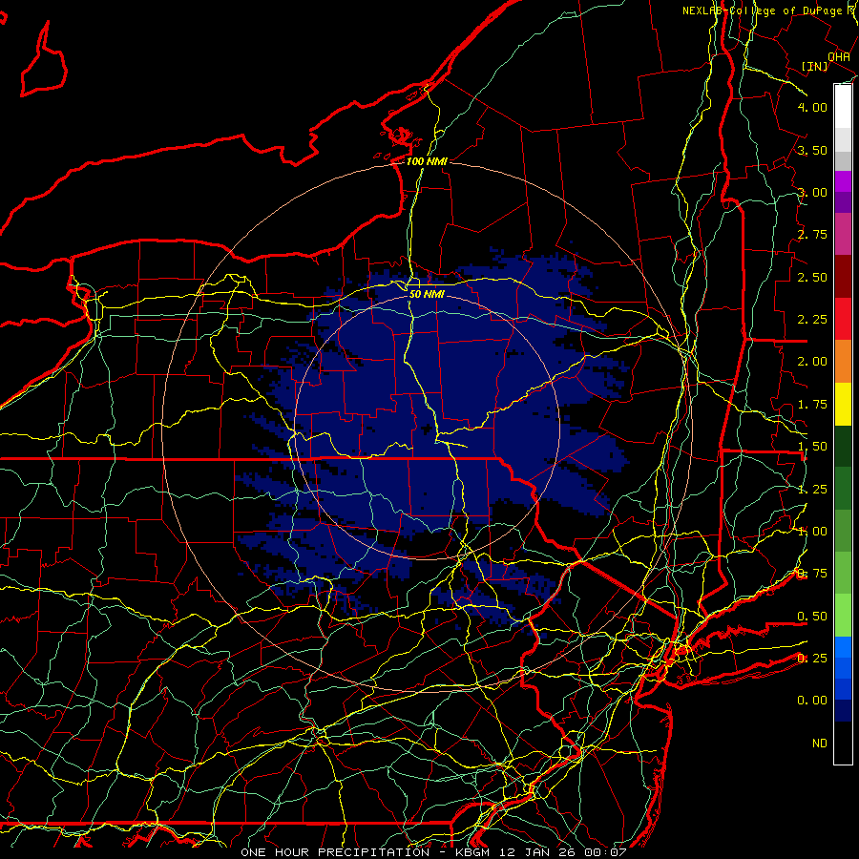Click the white swatch in the color scale

843,107
